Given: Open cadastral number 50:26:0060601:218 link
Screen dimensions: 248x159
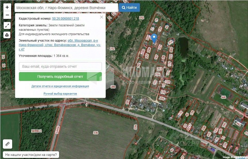Looking at the screenshot, I should (66, 18).
